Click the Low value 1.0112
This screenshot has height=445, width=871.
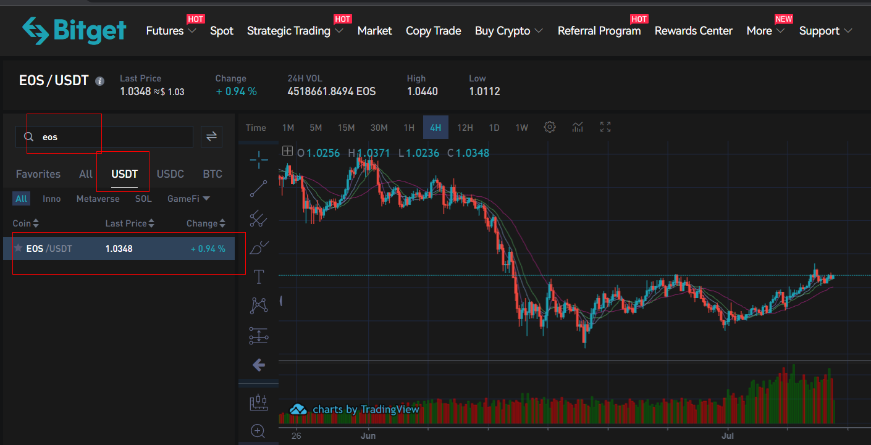pyautogui.click(x=484, y=91)
